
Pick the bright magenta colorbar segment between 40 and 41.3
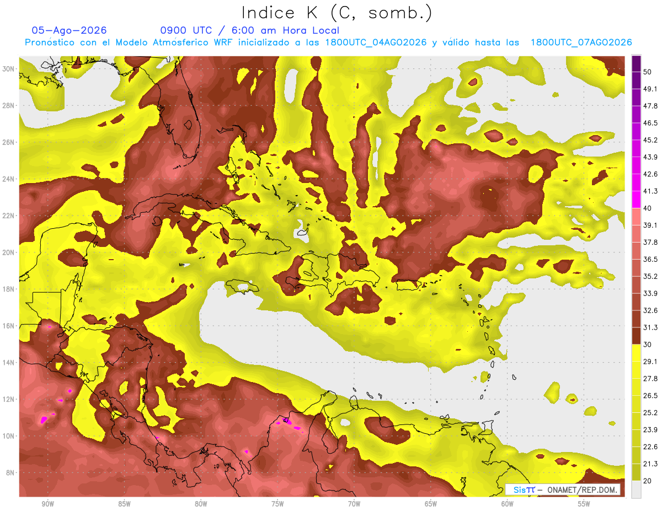point(636,200)
